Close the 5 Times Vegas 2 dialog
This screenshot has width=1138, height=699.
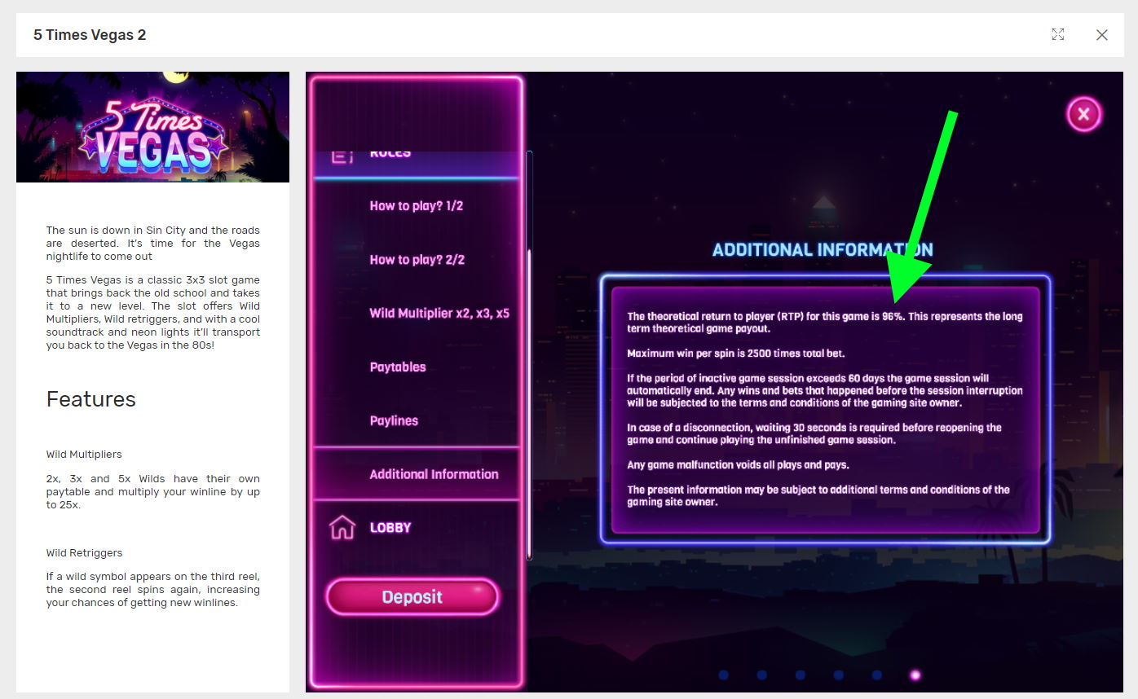coord(1101,34)
